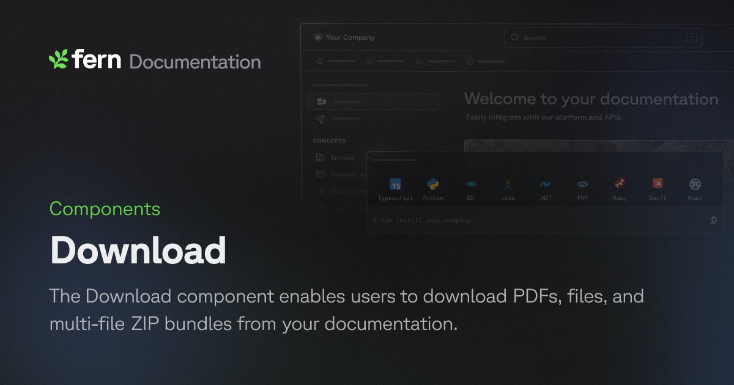Open the terminal icon tab

[420, 61]
